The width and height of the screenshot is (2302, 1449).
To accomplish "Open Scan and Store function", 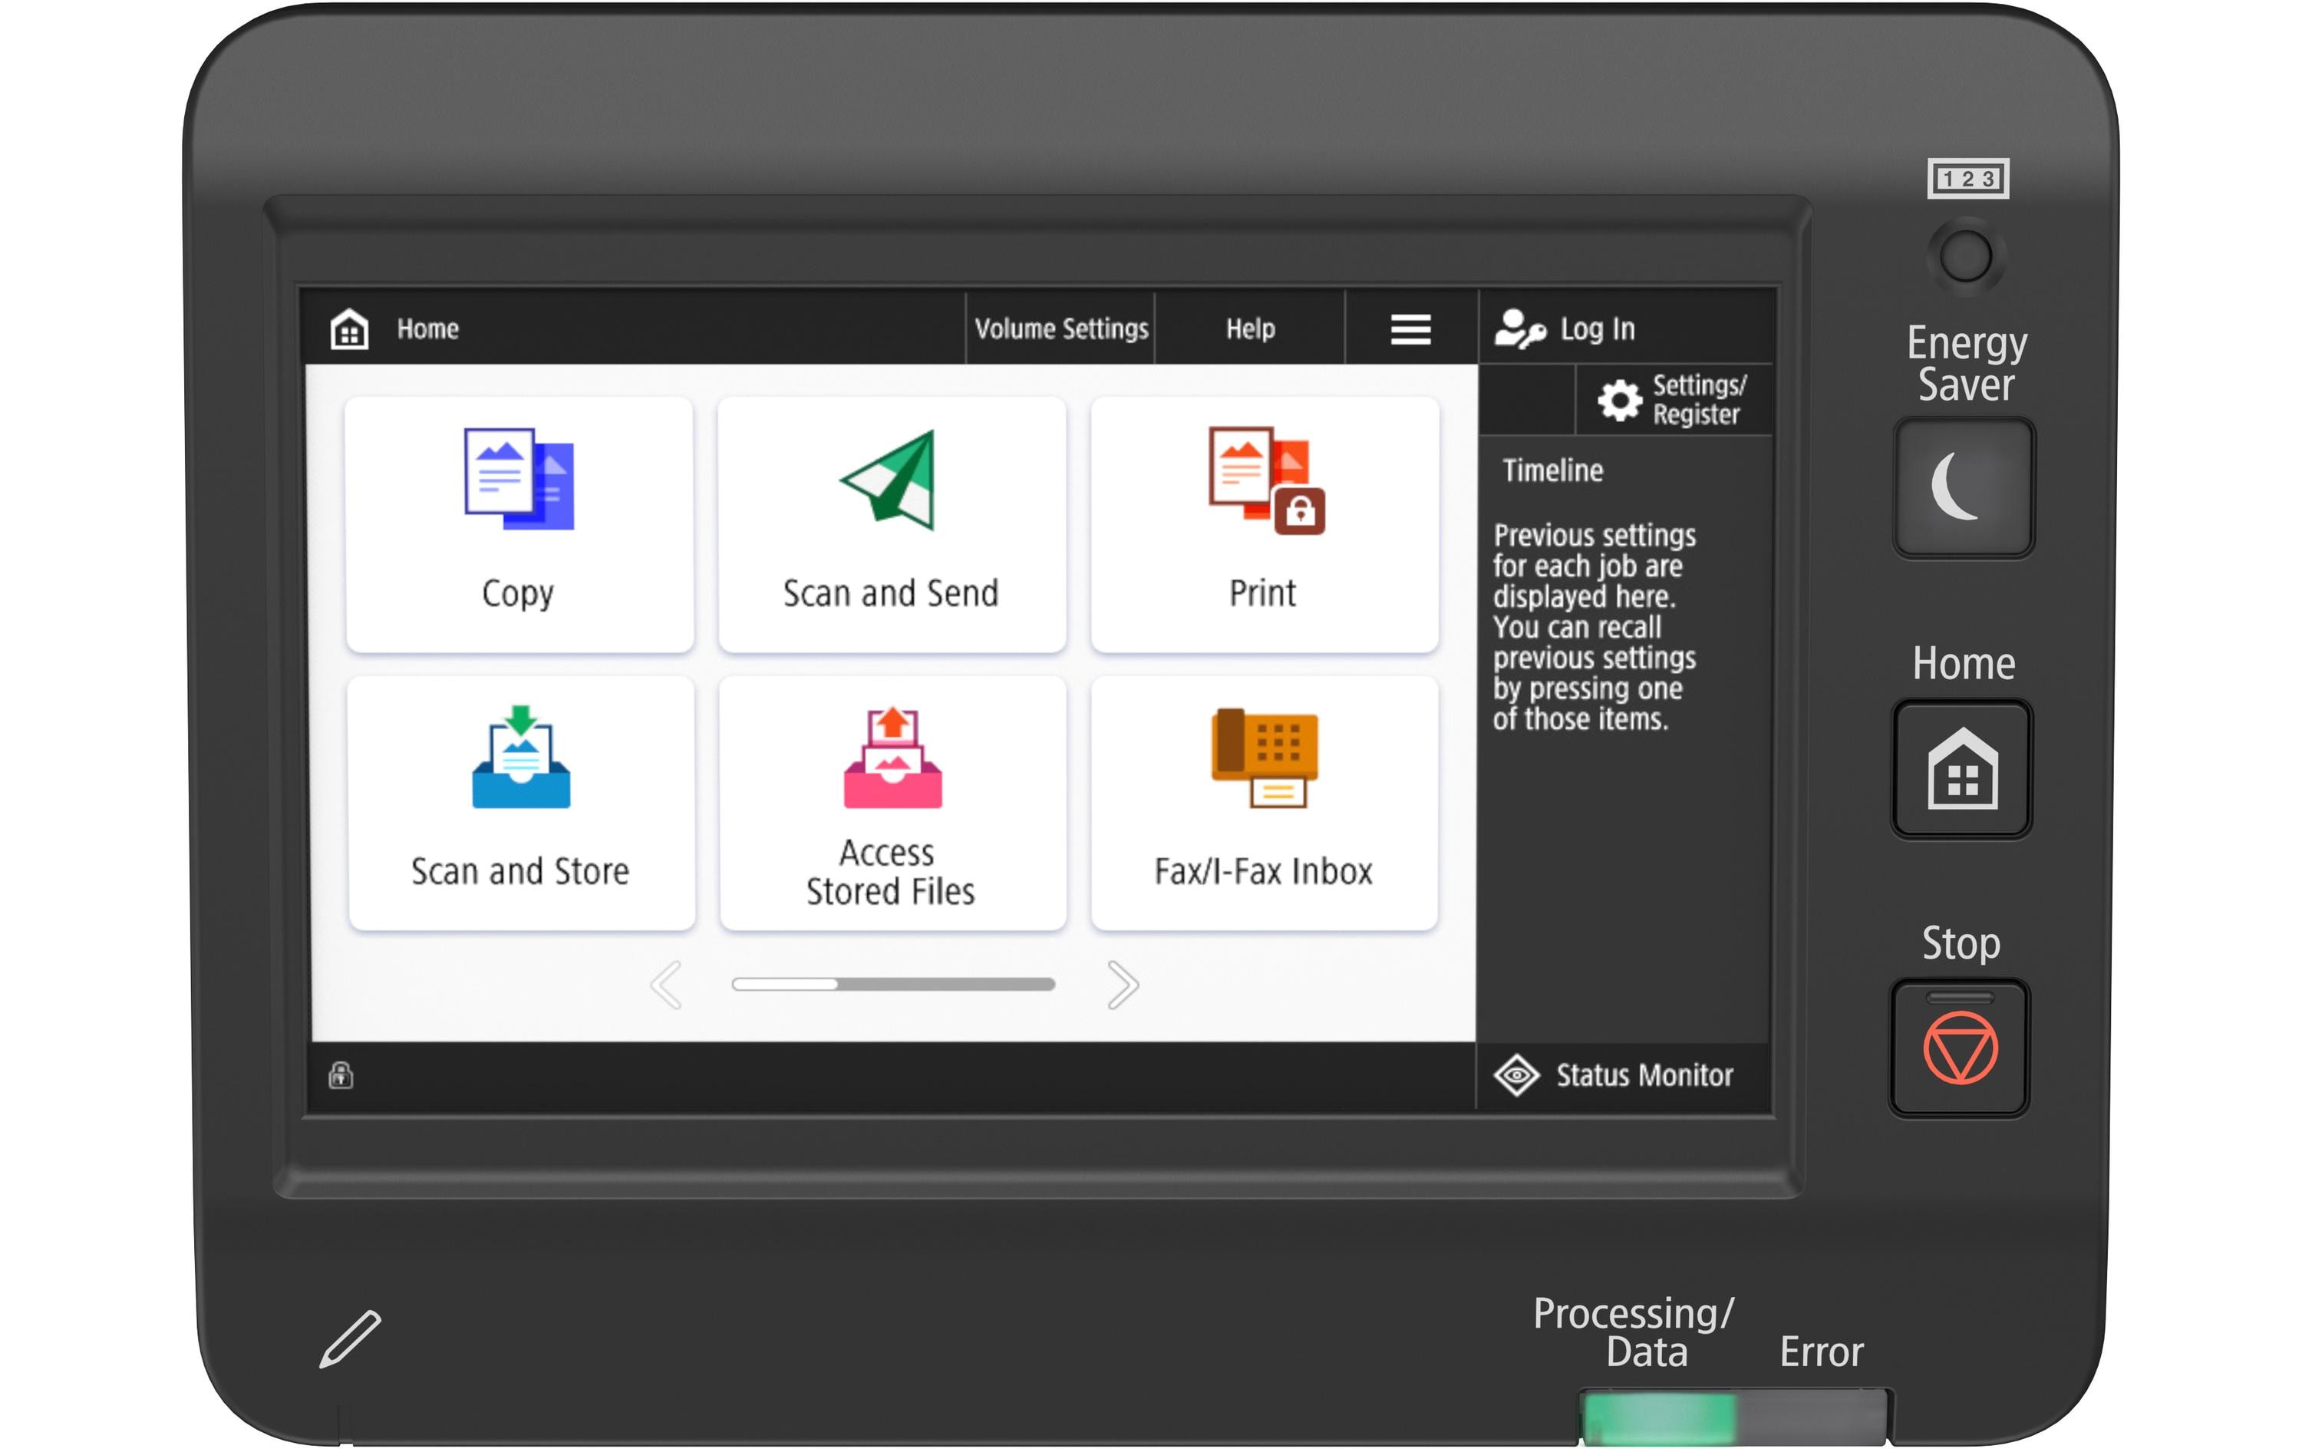I will click(521, 801).
